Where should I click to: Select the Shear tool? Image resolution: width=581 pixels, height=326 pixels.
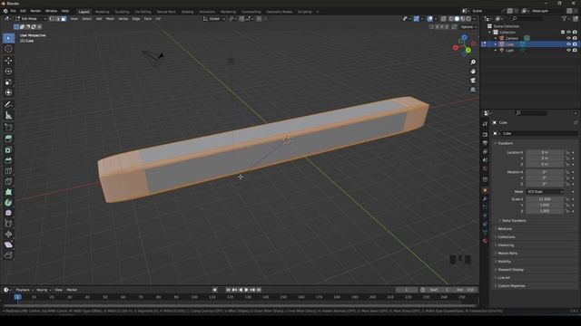[8, 244]
